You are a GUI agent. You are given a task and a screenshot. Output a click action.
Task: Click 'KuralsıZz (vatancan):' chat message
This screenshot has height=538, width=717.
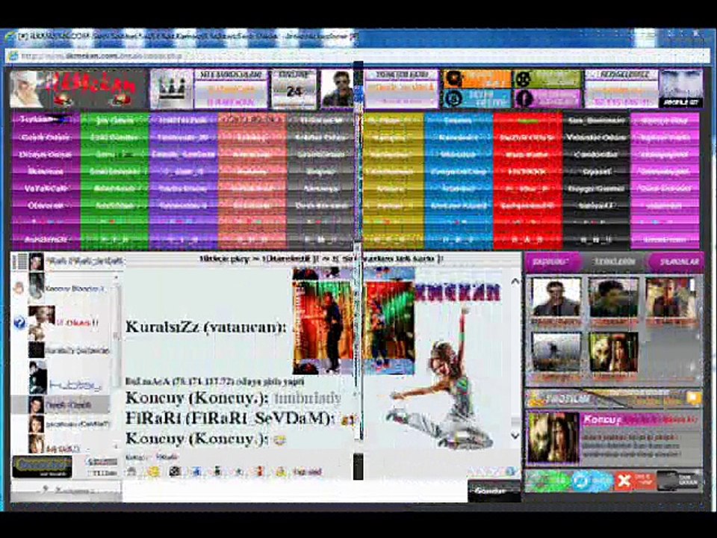206,327
